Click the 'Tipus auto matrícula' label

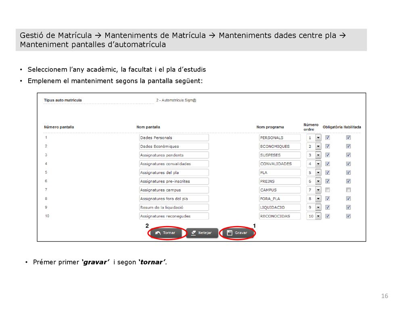point(63,100)
